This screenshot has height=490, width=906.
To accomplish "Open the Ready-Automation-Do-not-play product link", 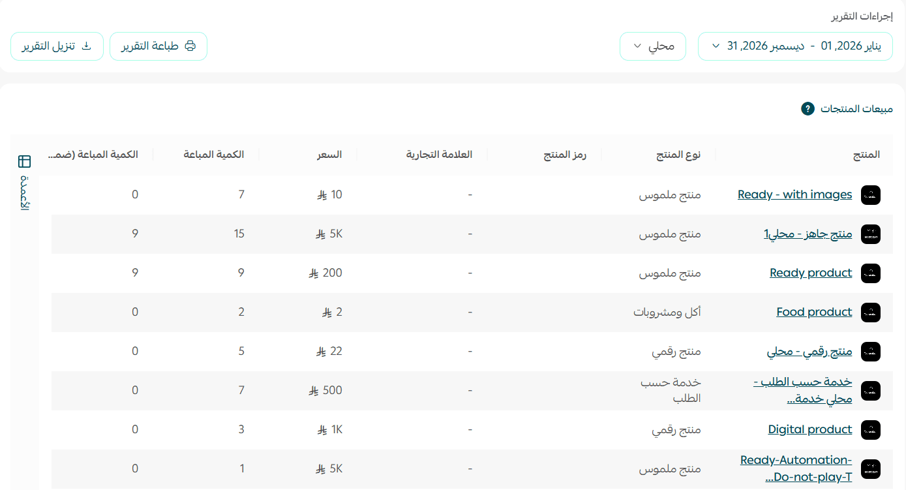I will [x=796, y=468].
